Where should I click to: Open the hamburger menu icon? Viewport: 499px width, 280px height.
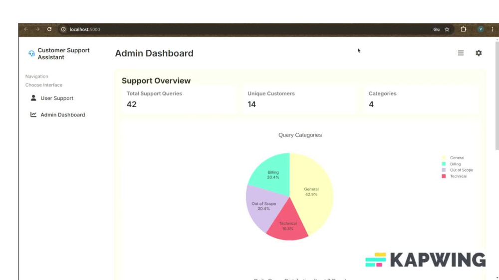pos(461,53)
